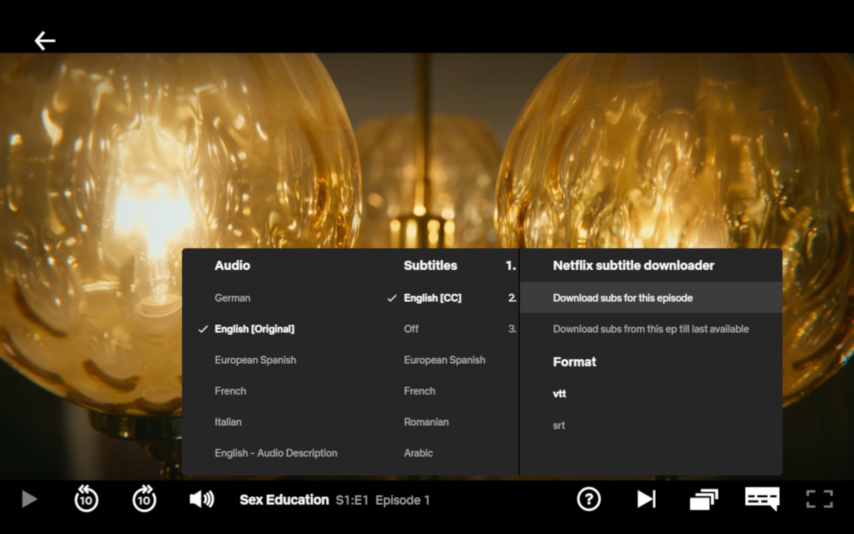The width and height of the screenshot is (854, 534).
Task: Open the episodes list icon
Action: coord(703,499)
